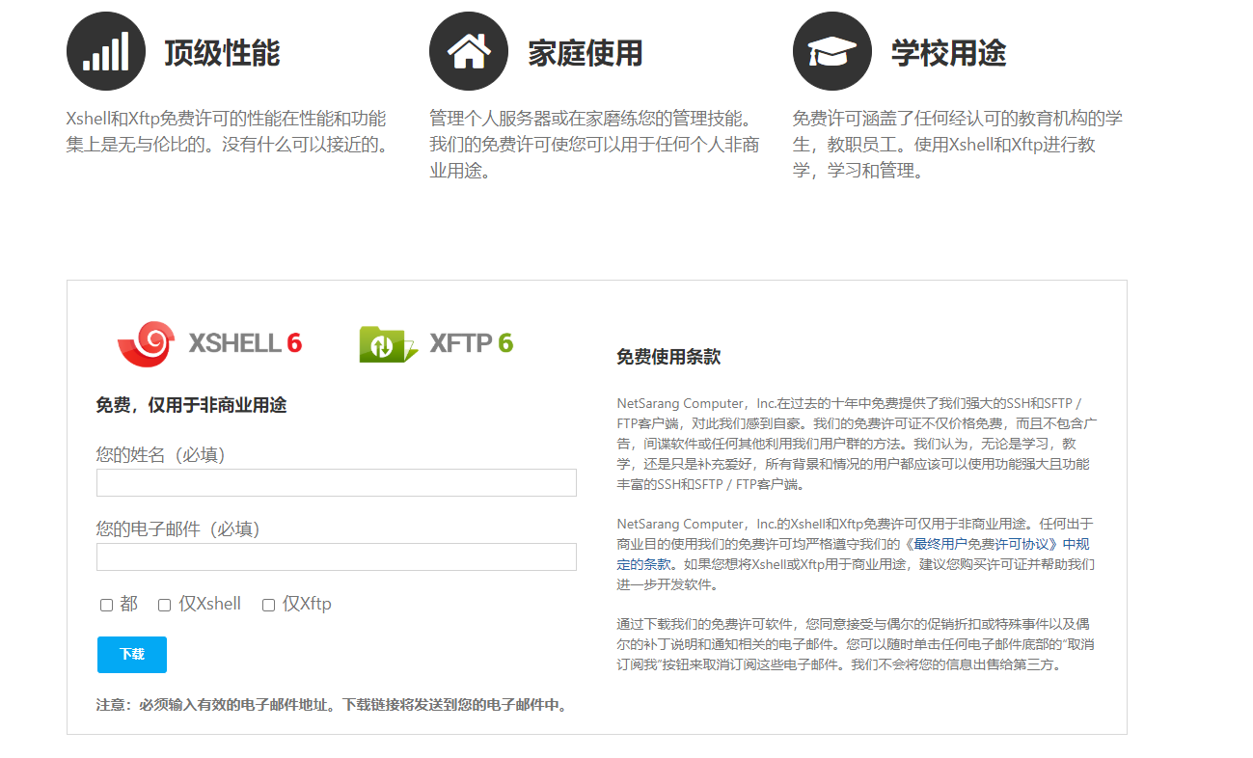The image size is (1253, 758).
Task: Focus the 您的电子邮件 input field
Action: pos(337,556)
